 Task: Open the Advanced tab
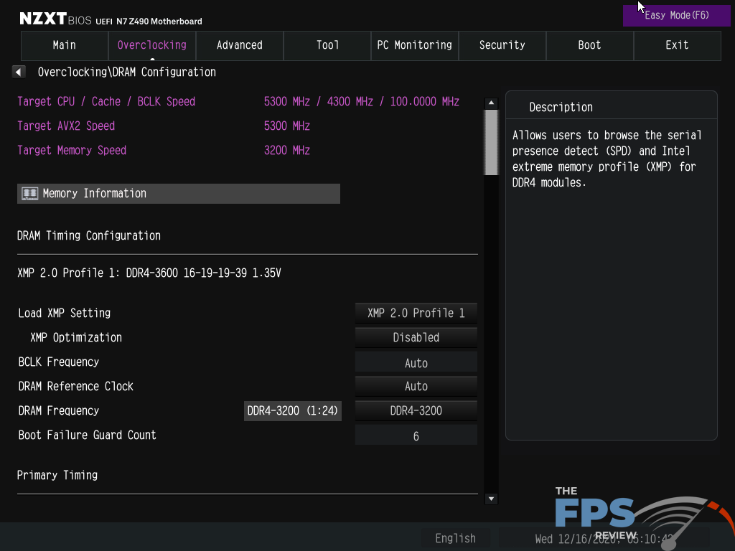click(240, 45)
